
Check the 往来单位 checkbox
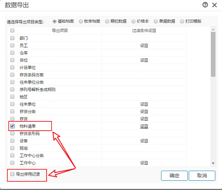12,104
